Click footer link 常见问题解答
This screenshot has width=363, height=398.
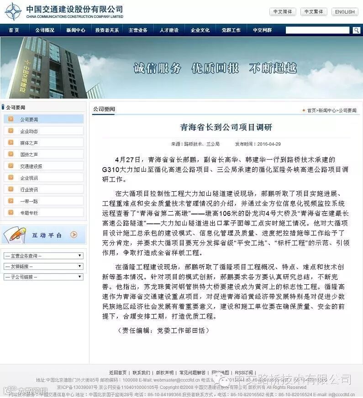pyautogui.click(x=192, y=372)
